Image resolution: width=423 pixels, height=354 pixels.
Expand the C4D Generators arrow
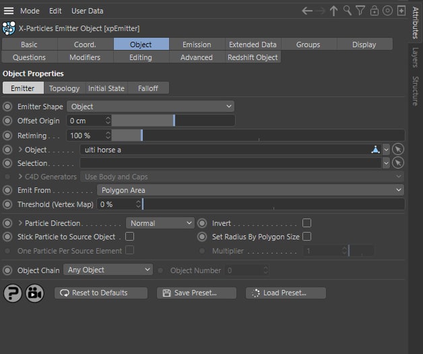[20, 176]
